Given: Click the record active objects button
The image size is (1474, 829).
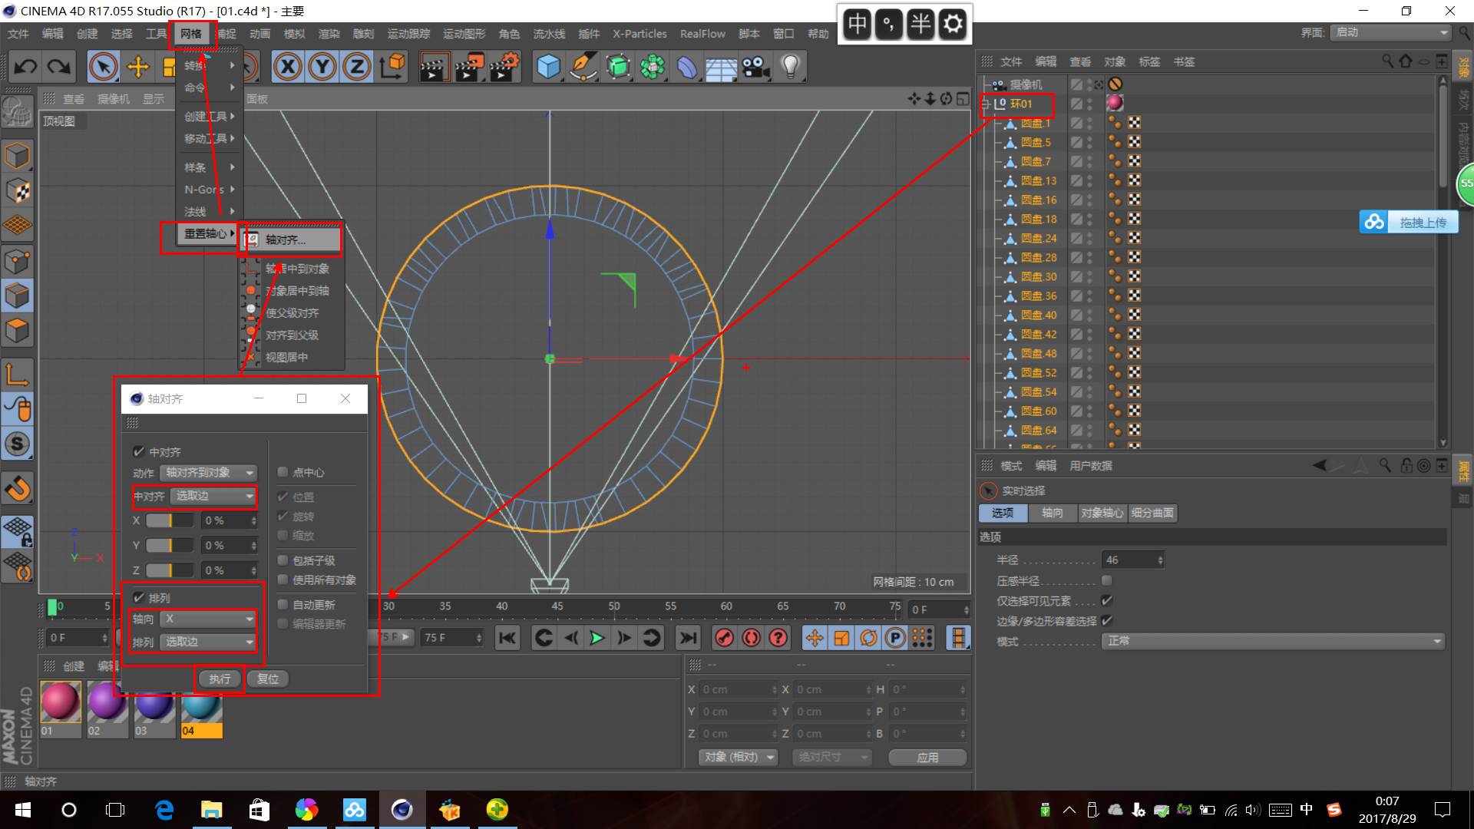Looking at the screenshot, I should tap(724, 638).
